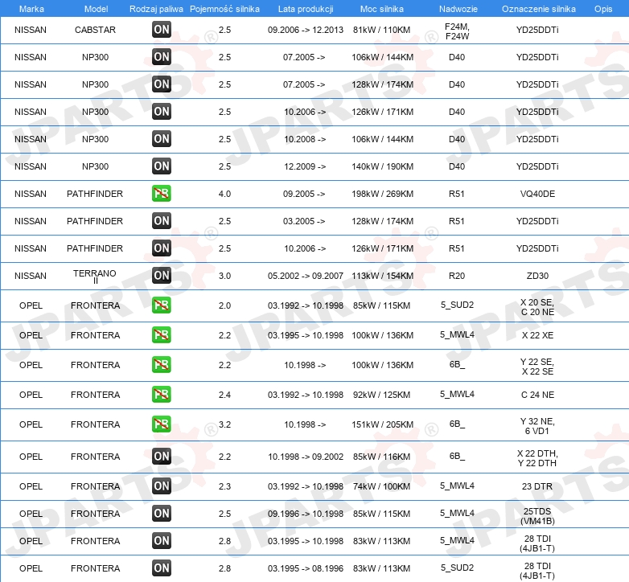Click ON icon for FRONTERA 2.3 23 DTR
The image size is (629, 582).
coord(162,486)
